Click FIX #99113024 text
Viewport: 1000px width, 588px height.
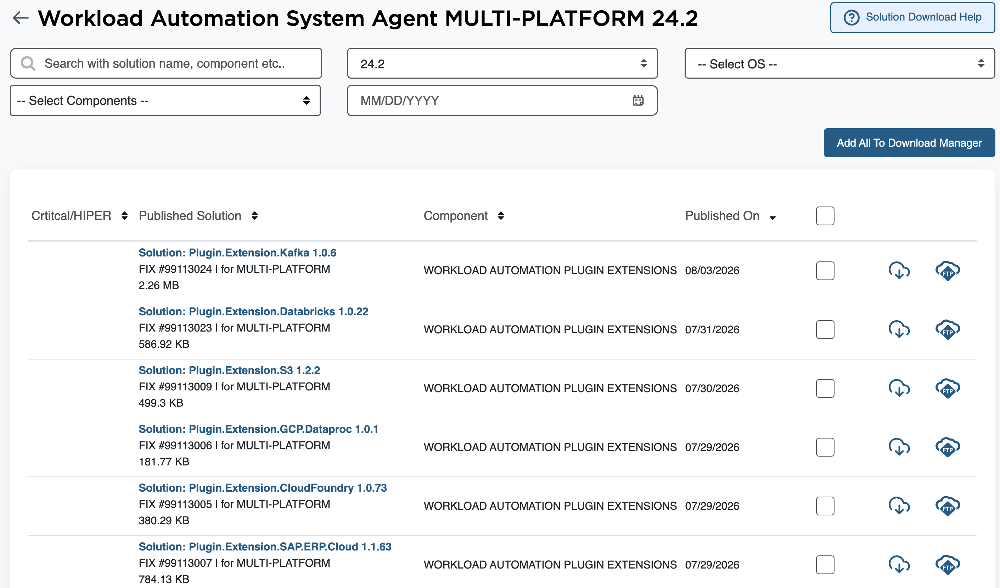tap(175, 269)
